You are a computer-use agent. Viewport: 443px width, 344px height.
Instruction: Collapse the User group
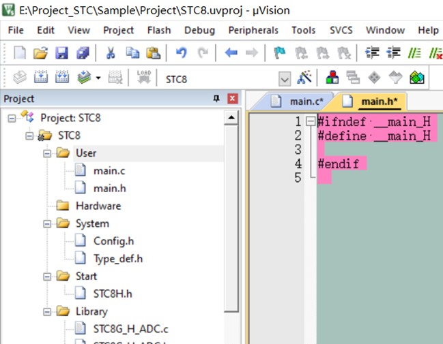tap(47, 154)
